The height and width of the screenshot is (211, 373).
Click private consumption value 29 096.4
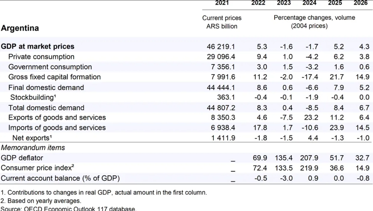(221, 57)
